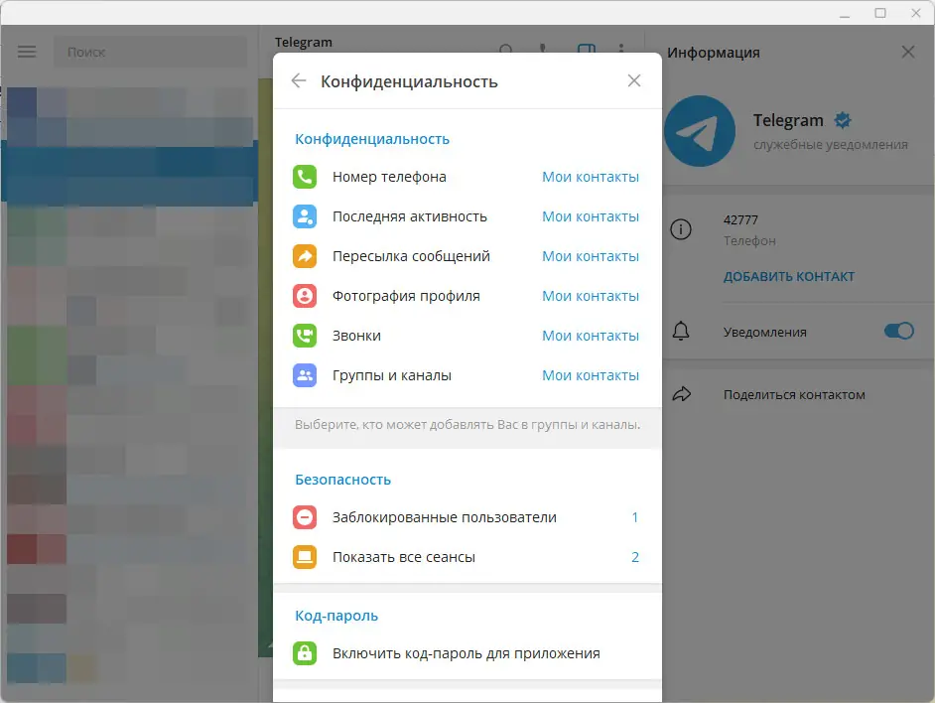Screen dimensions: 935x703
Task: Open the three-dot menu in the chat header
Action: [621, 48]
